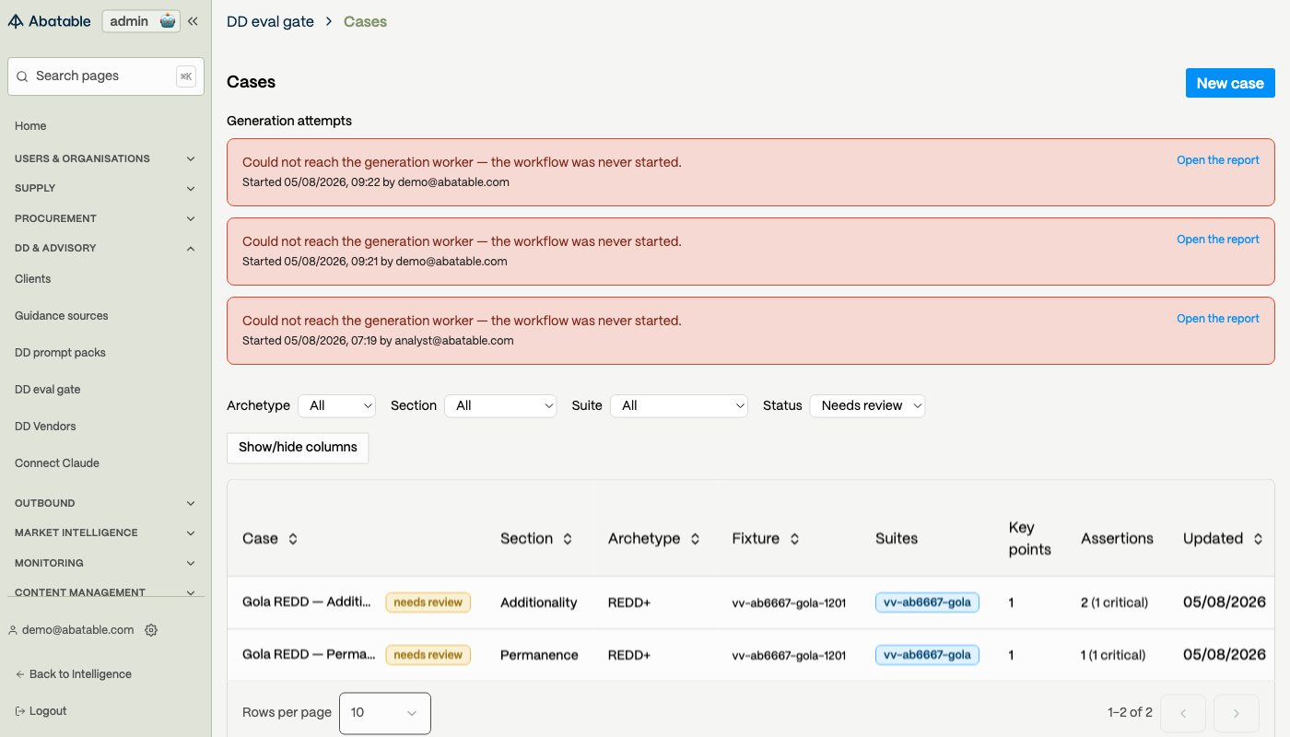Open DD prompt packs page
The image size is (1290, 737).
tap(60, 353)
